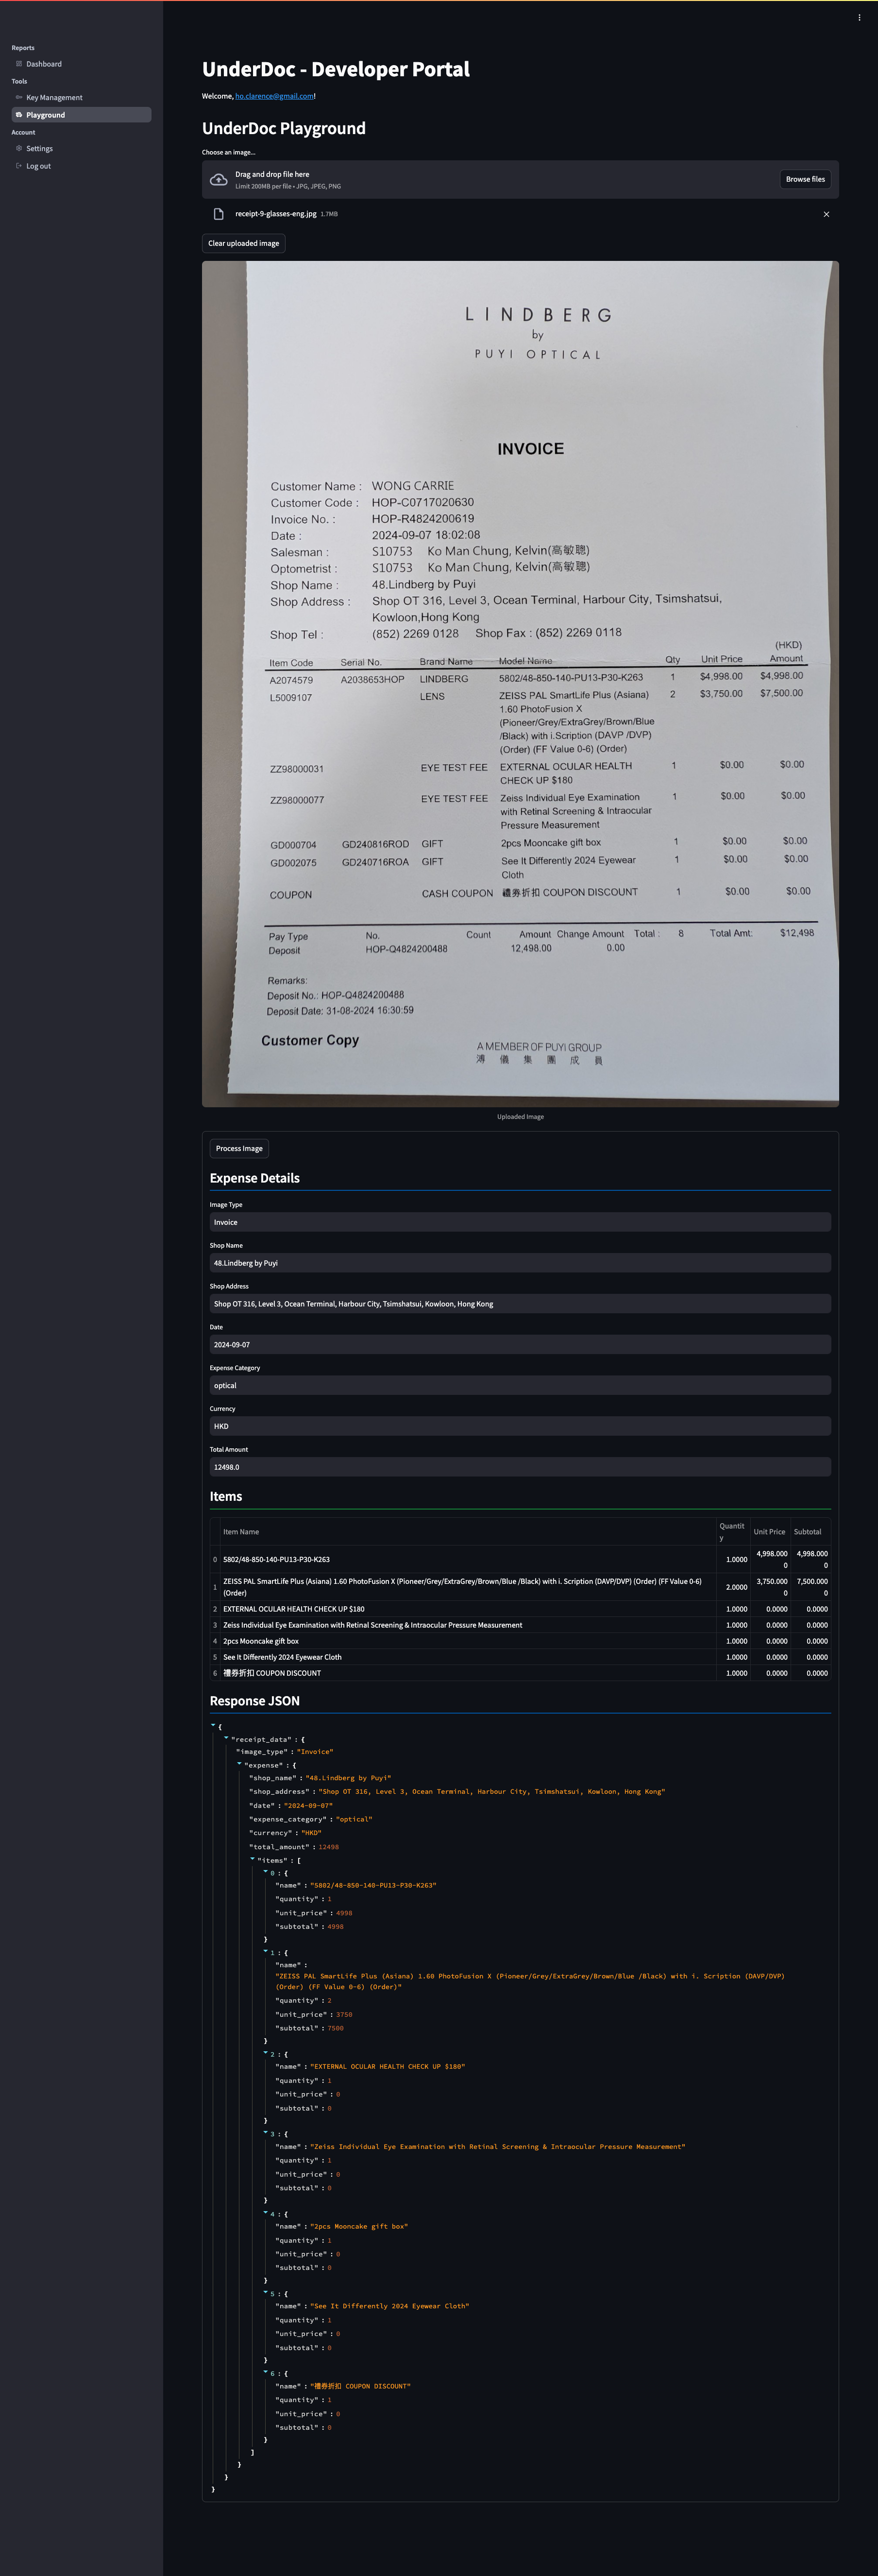Collapse JSON item 1
Viewport: 878px width, 2576px height.
click(x=265, y=1951)
